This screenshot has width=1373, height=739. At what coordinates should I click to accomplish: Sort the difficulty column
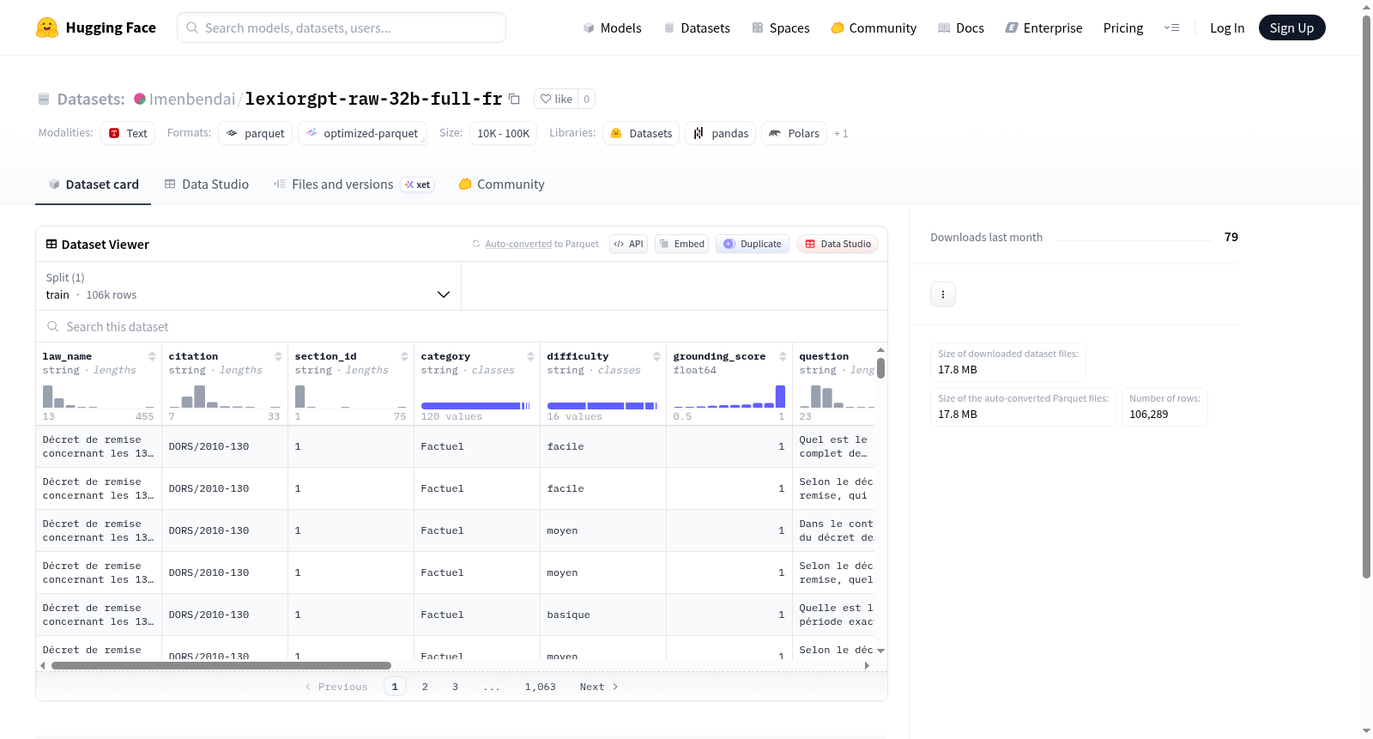coord(656,356)
